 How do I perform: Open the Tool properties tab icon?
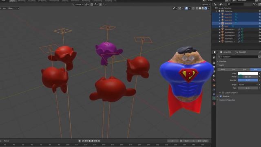[214, 58]
